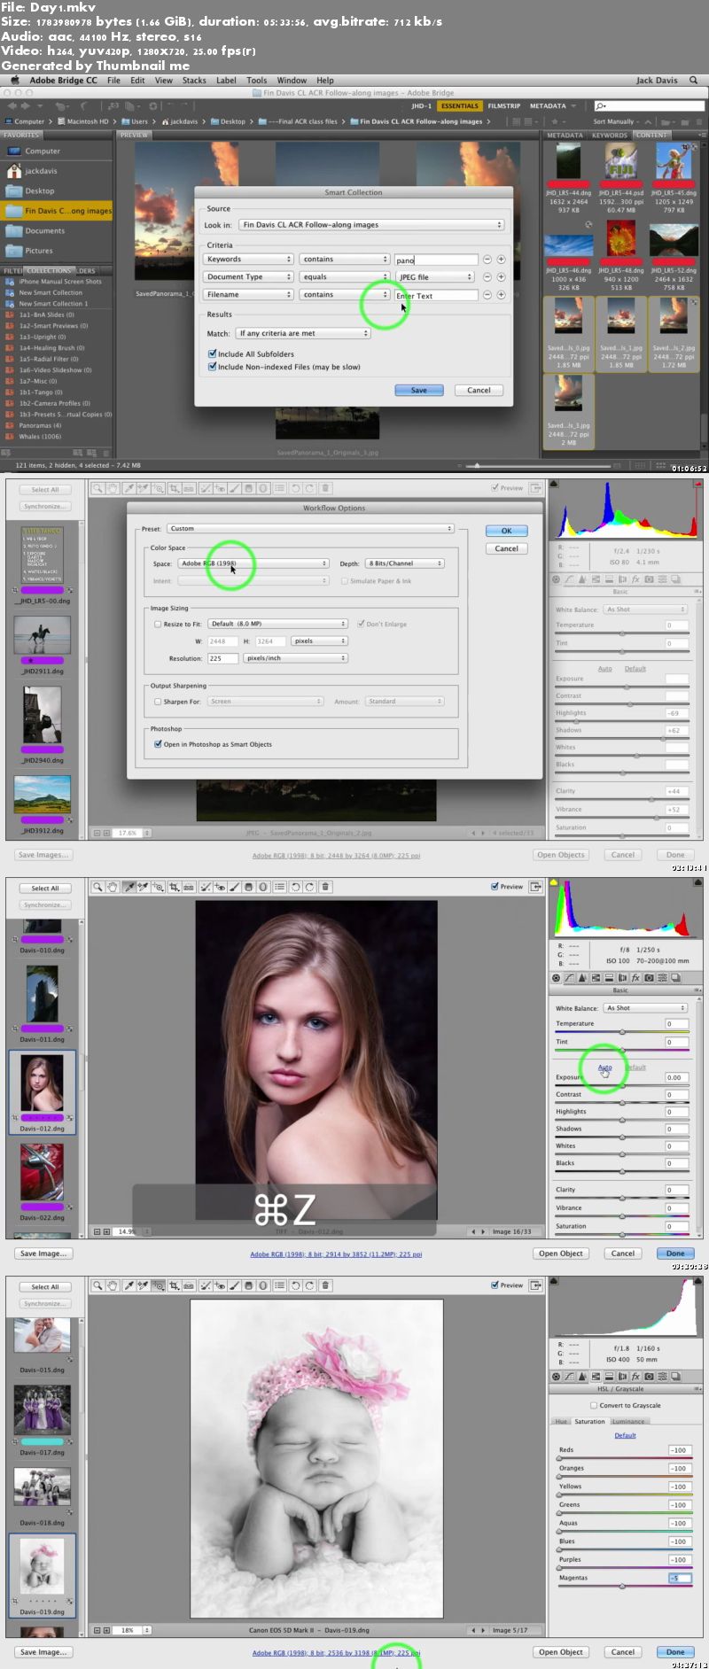Open the Tools menu in Bridge

point(256,80)
